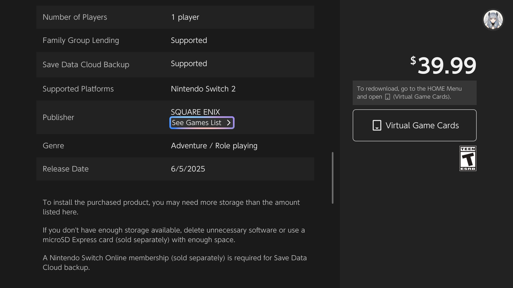Click the game card icon in button
The width and height of the screenshot is (513, 288).
(x=377, y=125)
